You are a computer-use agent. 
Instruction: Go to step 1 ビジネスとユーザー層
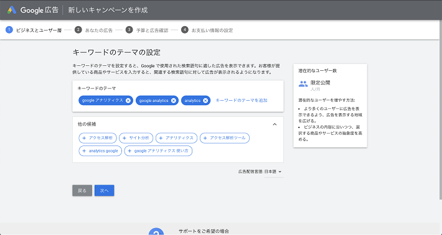click(x=34, y=30)
